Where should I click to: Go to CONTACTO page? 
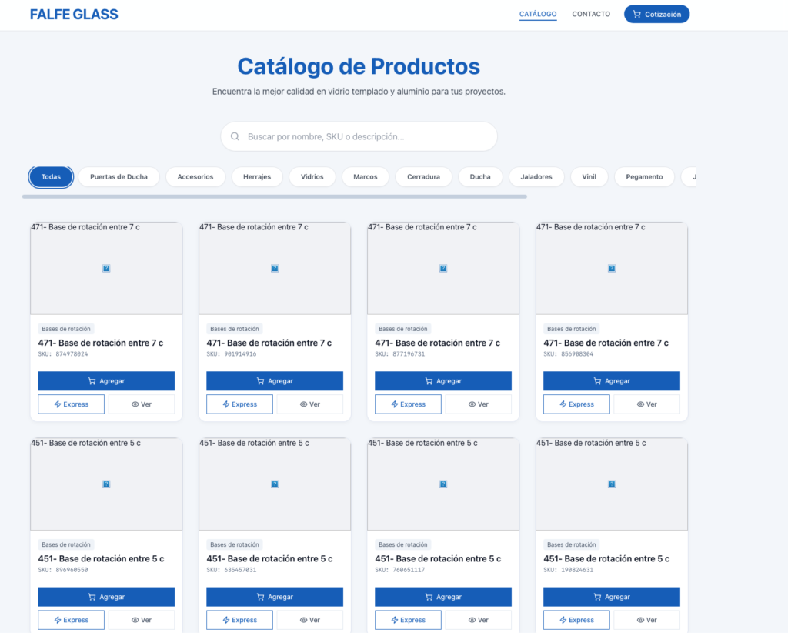(x=591, y=14)
